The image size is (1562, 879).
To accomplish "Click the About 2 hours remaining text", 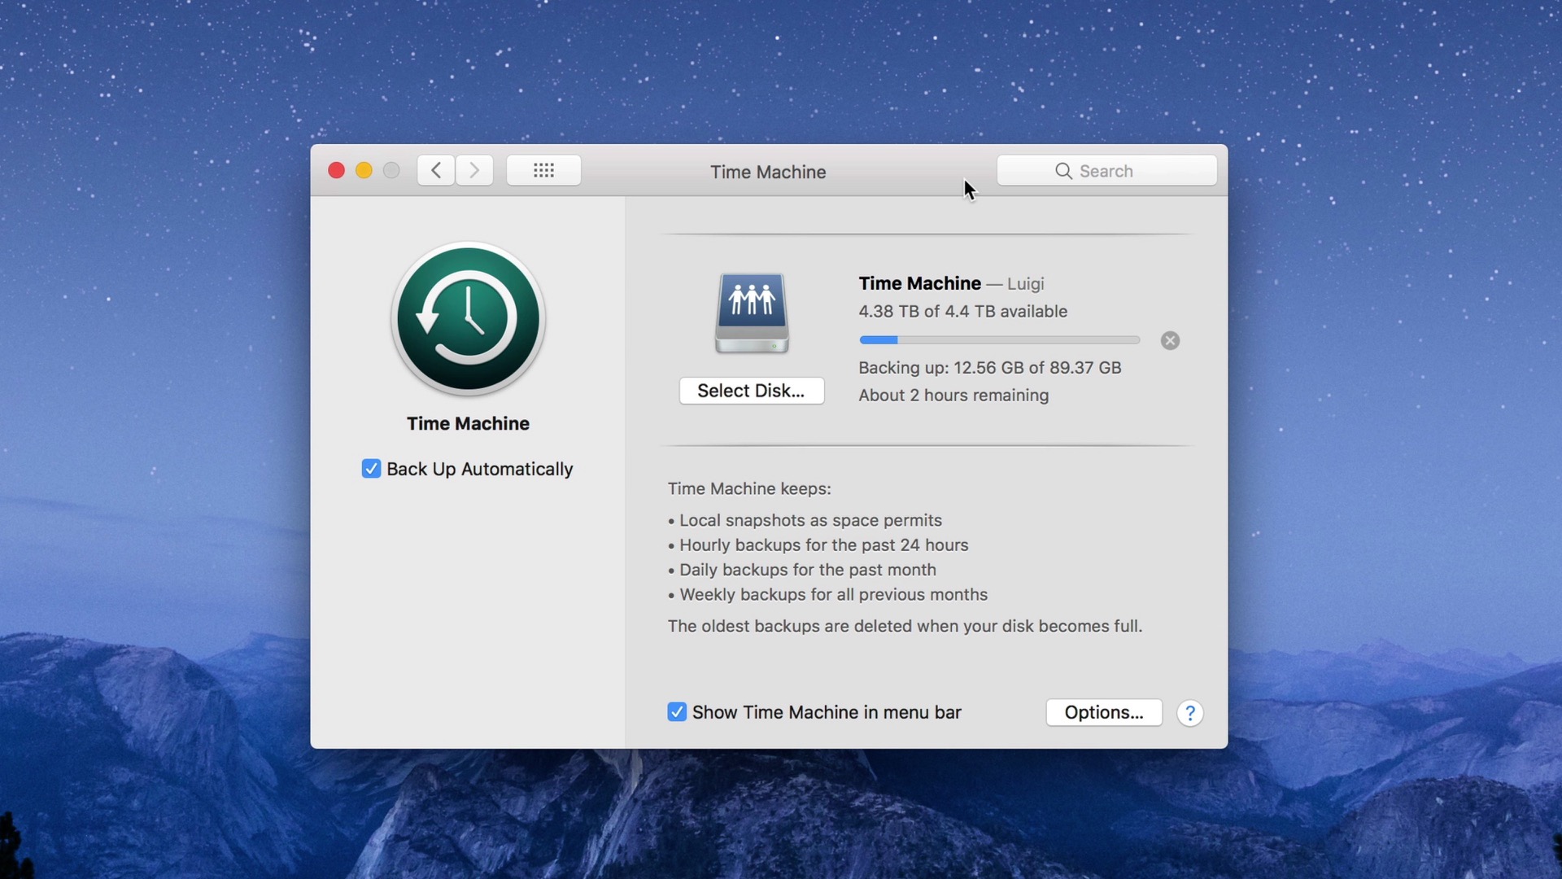I will click(x=953, y=396).
